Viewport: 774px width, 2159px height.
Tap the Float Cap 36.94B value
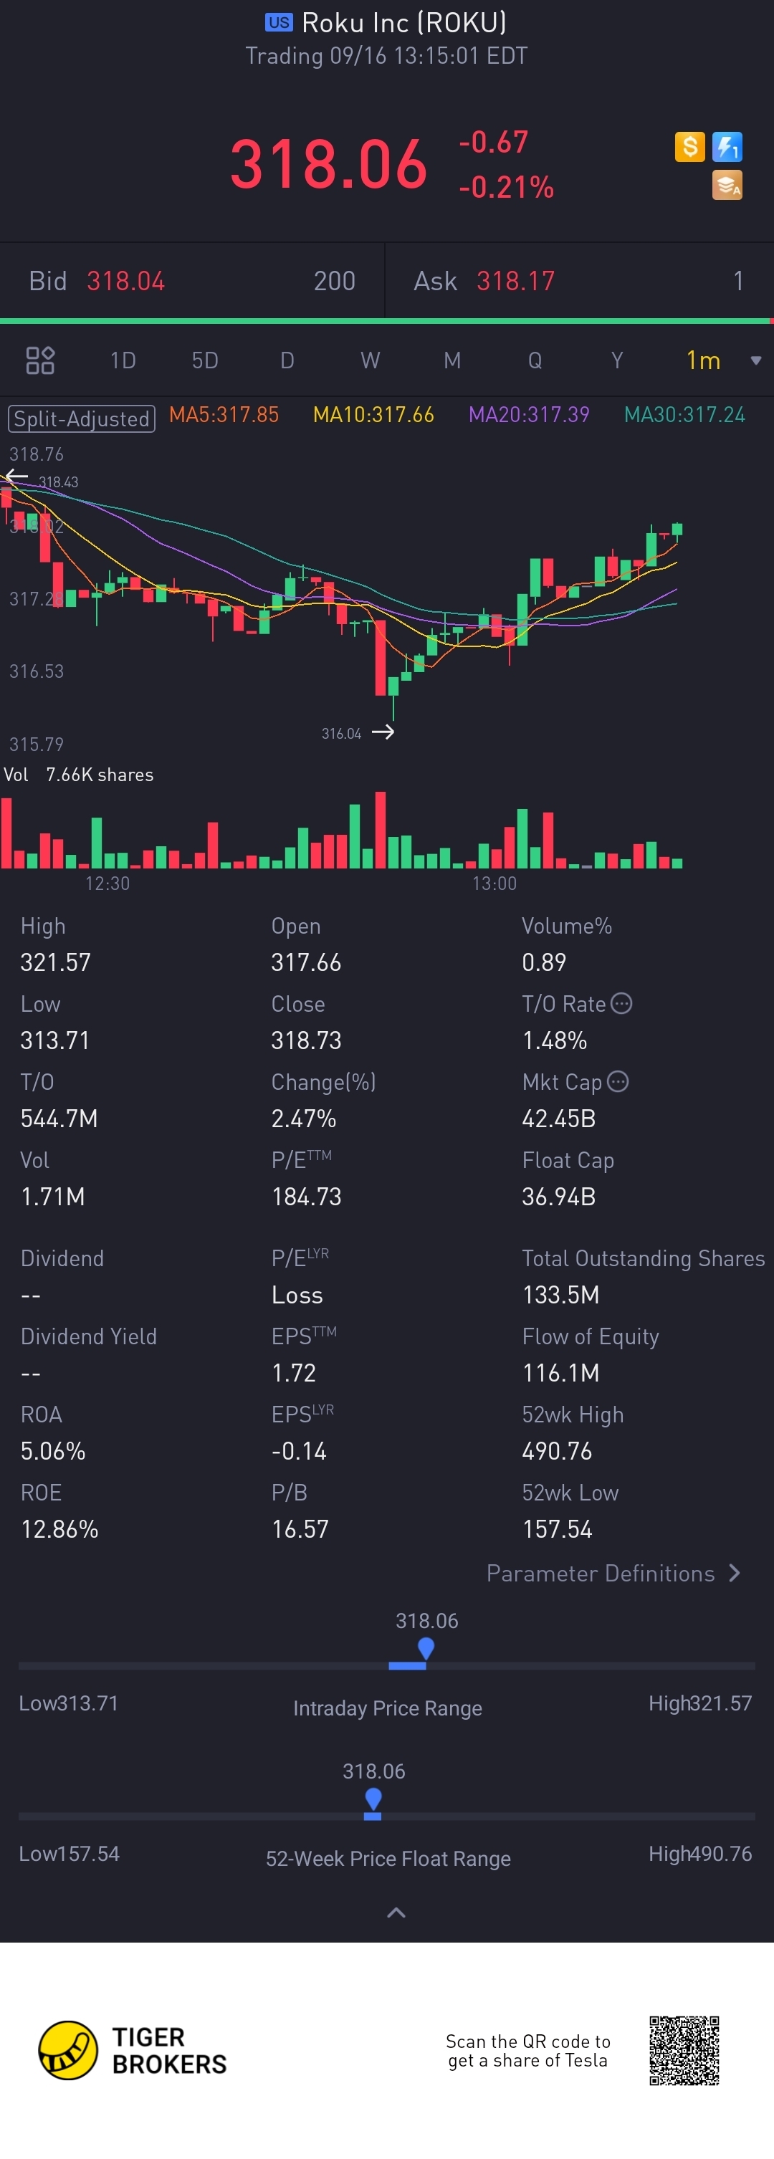(558, 1196)
